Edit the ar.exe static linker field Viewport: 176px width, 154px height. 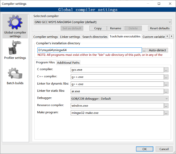[x=117, y=91]
